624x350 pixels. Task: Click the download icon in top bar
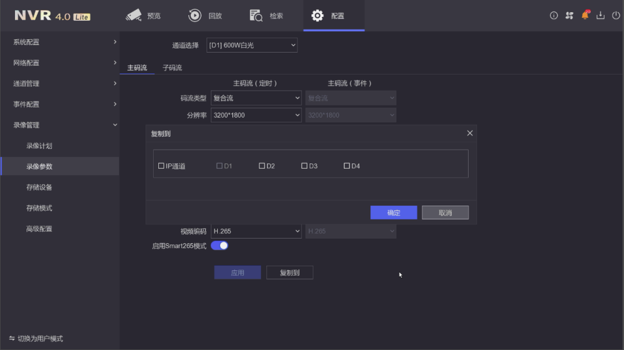pos(600,16)
